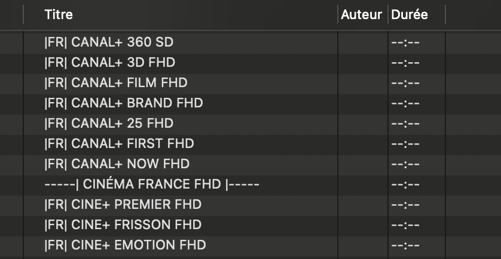Click duration cell of CINE+ EMOTION FHD
501x259 pixels.
point(417,245)
